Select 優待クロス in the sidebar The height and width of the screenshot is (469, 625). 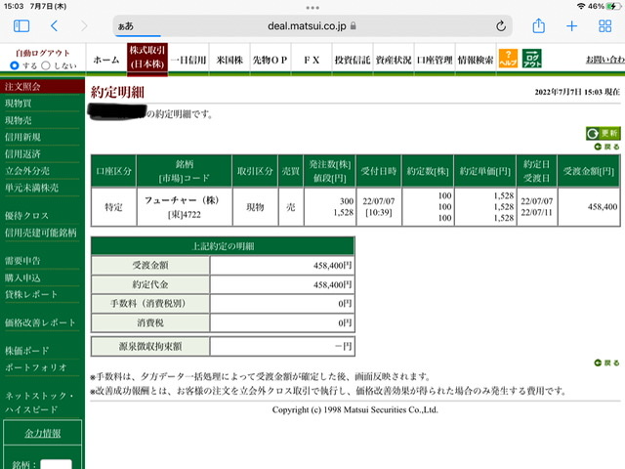pyautogui.click(x=26, y=216)
